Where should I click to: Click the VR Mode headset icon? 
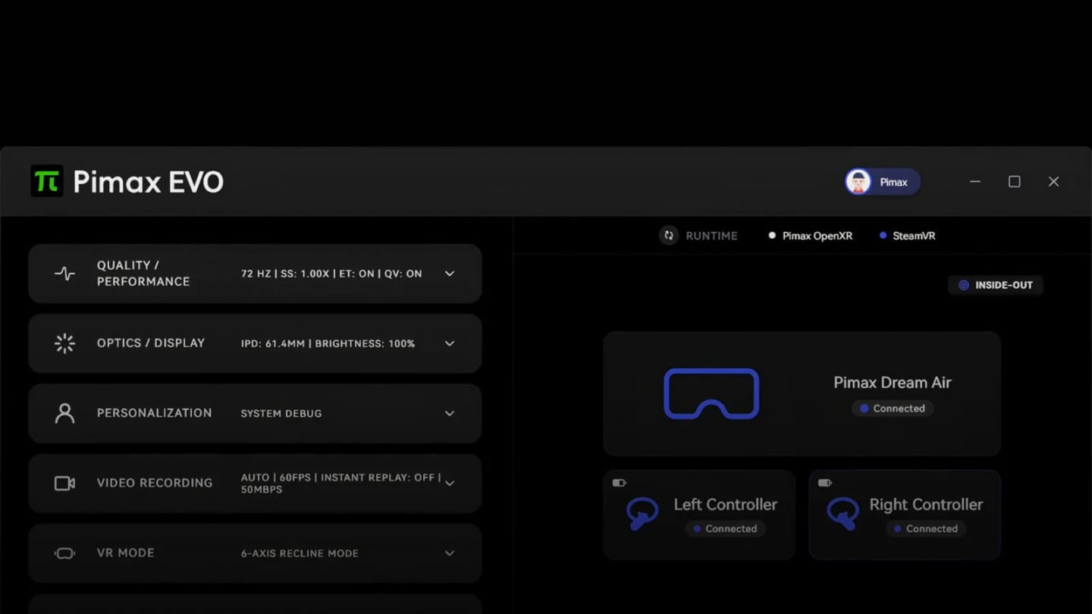pyautogui.click(x=65, y=553)
